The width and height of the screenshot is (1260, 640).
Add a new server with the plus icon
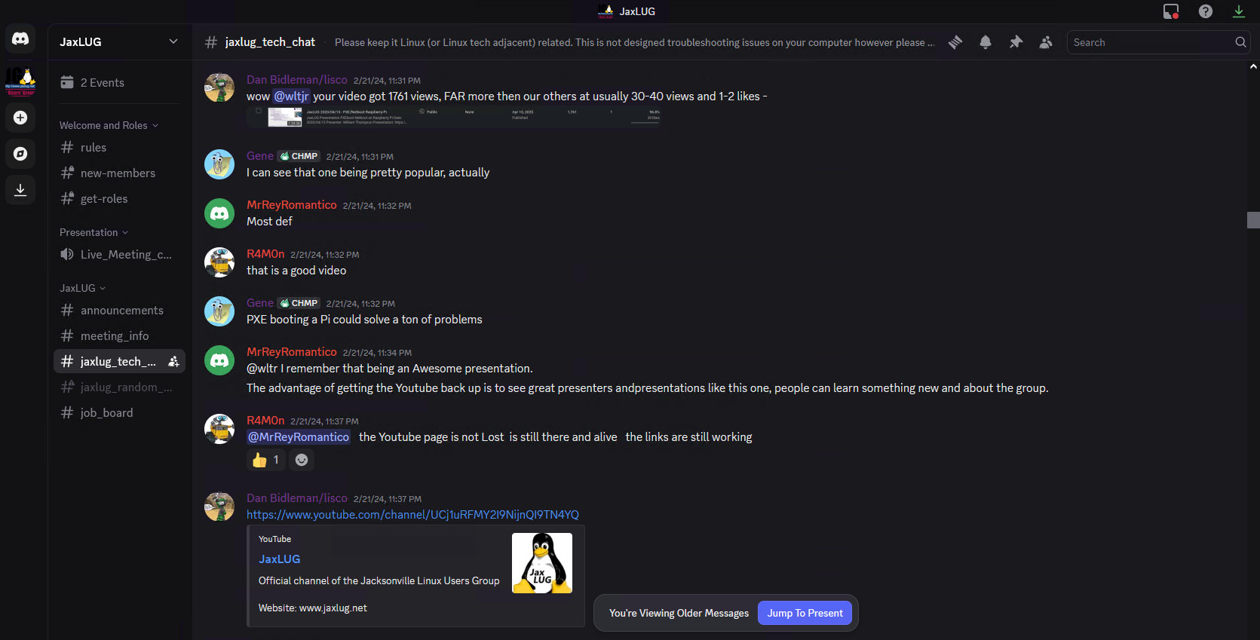pos(20,118)
